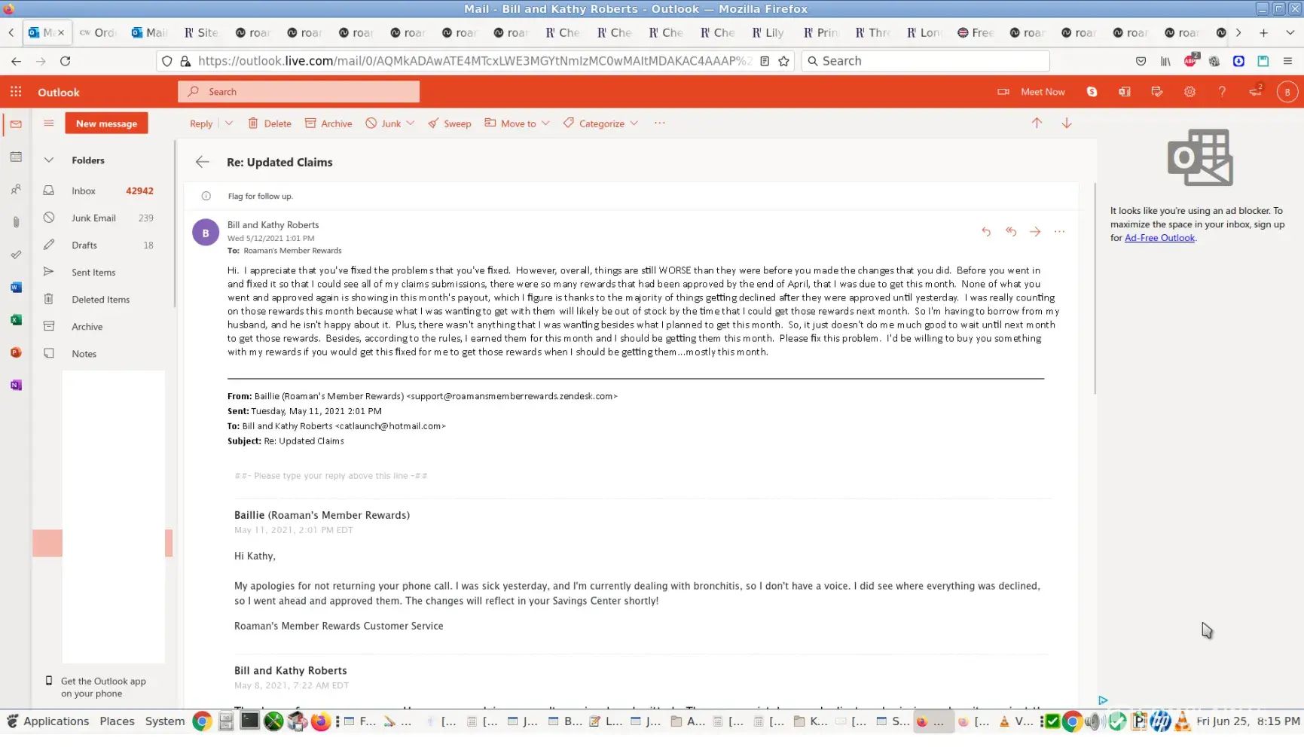Toggle bookmark star for this page
This screenshot has height=753, width=1304.
(x=784, y=61)
